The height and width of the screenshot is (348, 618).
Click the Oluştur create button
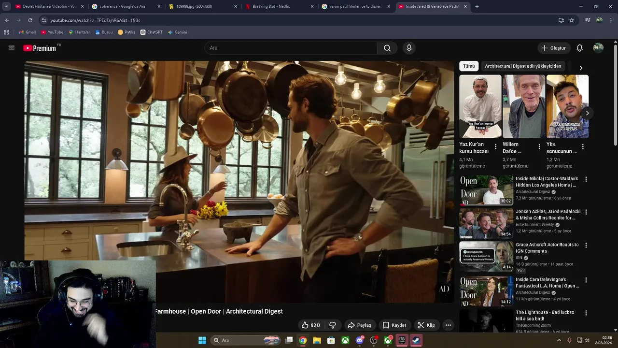(553, 48)
